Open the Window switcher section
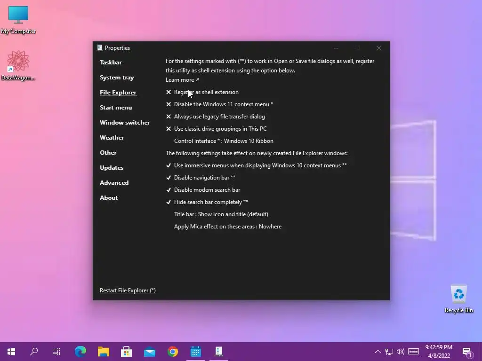Screen dimensions: 482x361 125,123
